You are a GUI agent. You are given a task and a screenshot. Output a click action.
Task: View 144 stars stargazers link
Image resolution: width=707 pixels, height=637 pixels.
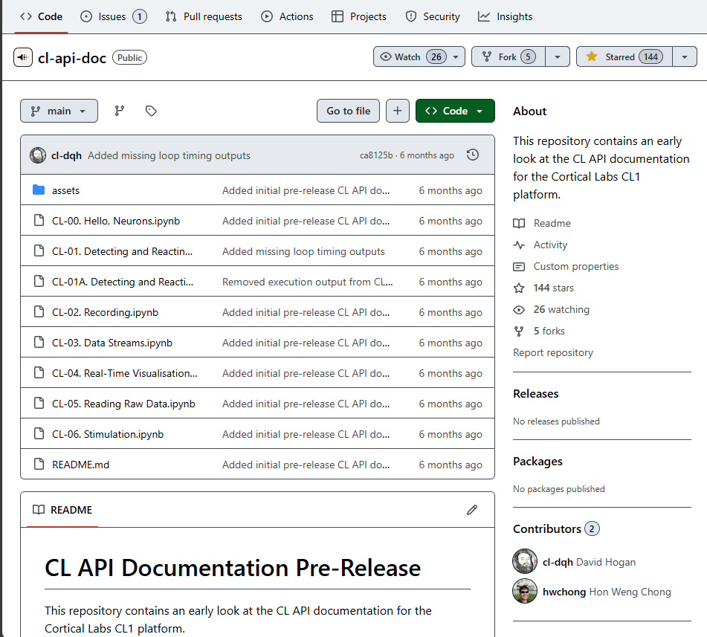[554, 288]
